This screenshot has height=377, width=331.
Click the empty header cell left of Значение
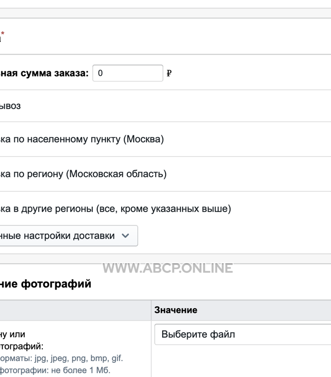[75, 310]
